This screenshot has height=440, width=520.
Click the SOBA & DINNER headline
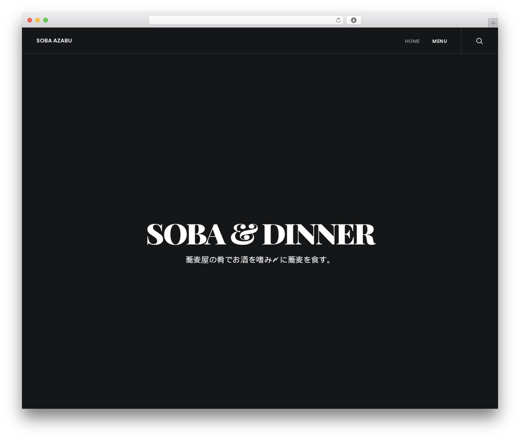[261, 234]
